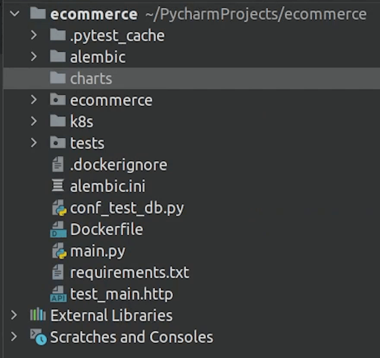
Task: Select the tests folder entry
Action: [87, 143]
